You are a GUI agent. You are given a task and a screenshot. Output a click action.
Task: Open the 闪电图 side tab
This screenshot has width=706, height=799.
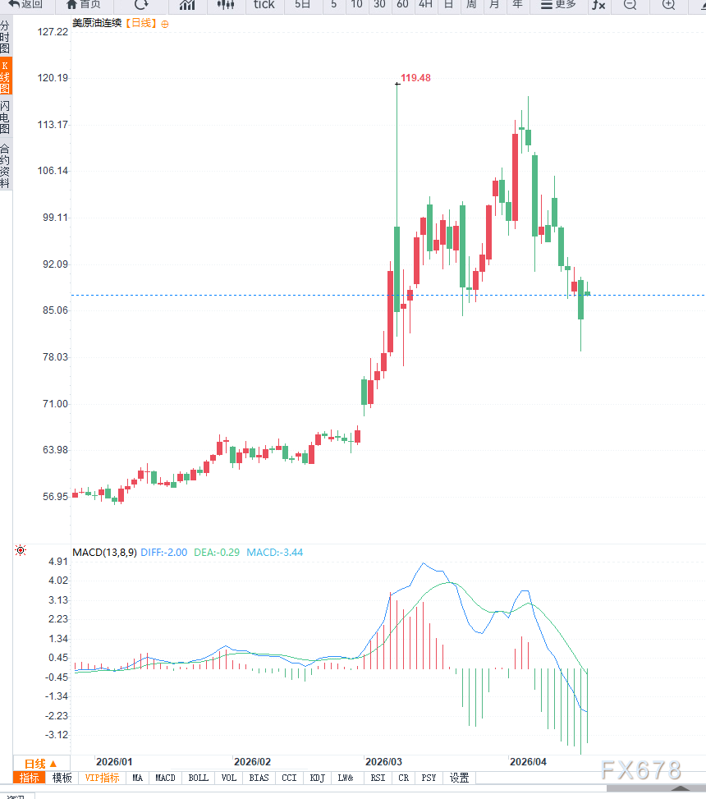point(6,118)
